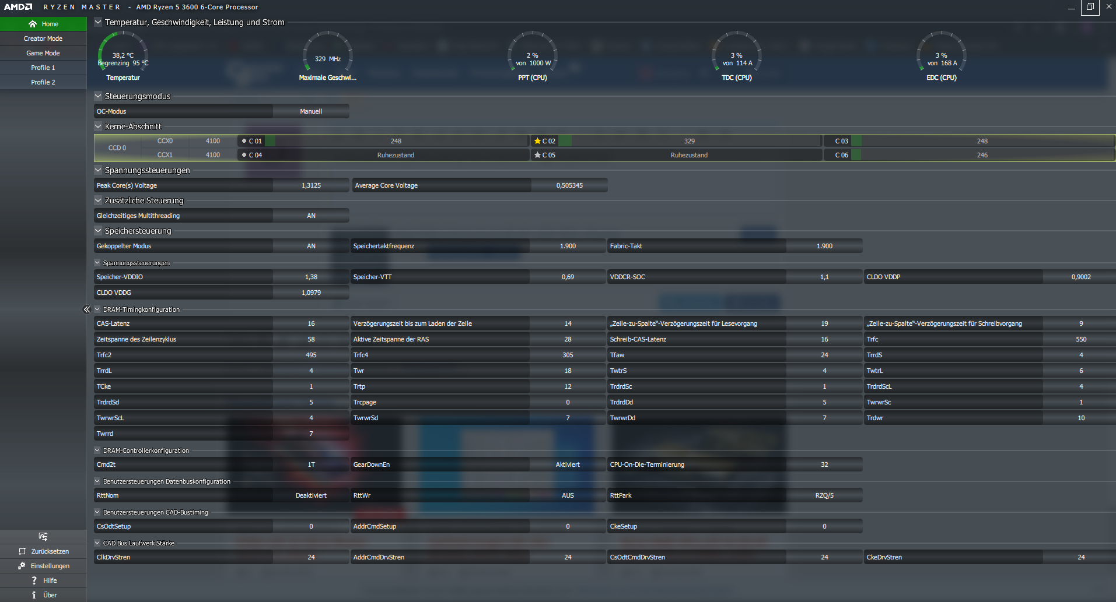Go to the Home tab

coord(43,24)
